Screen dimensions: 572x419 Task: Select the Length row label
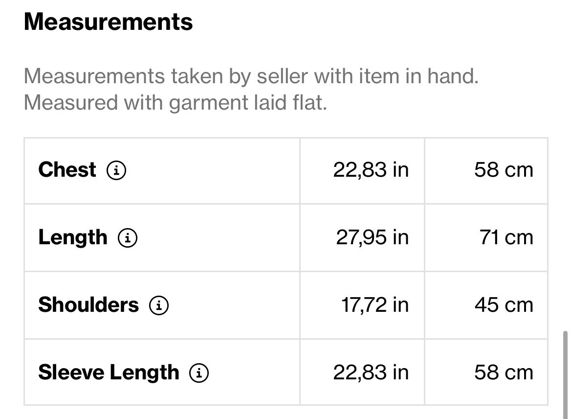pyautogui.click(x=72, y=237)
